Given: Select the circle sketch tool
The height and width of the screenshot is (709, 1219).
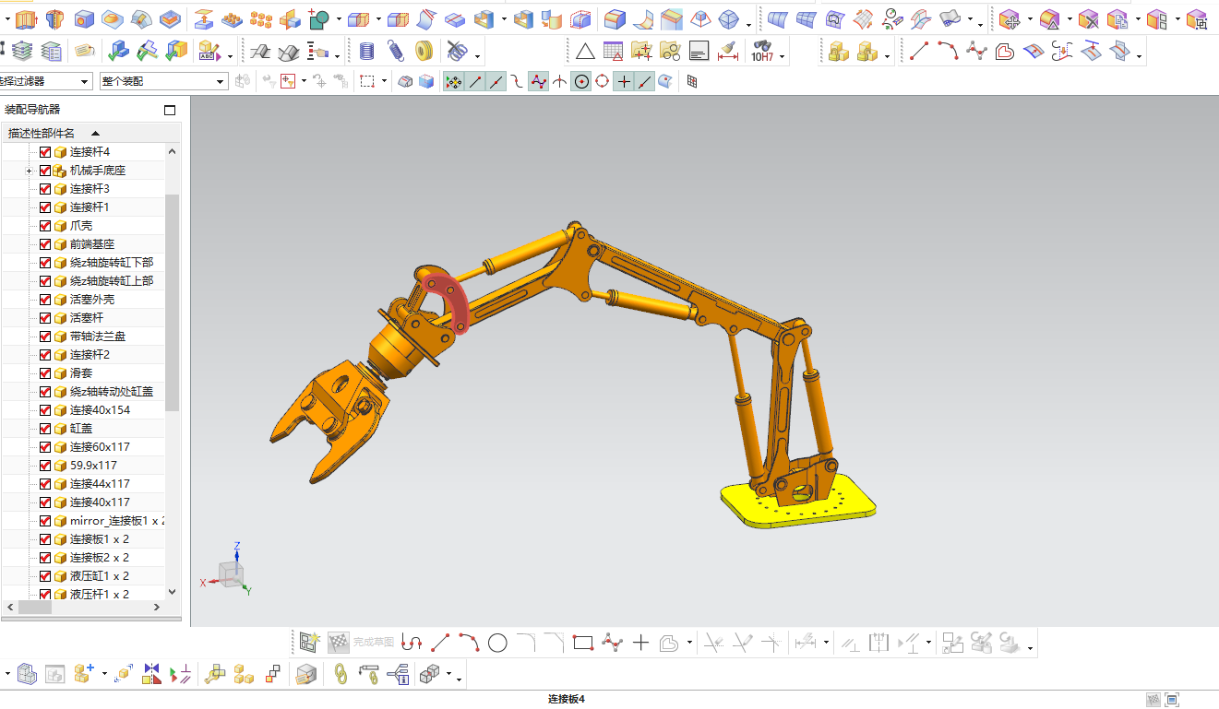Looking at the screenshot, I should (x=497, y=643).
